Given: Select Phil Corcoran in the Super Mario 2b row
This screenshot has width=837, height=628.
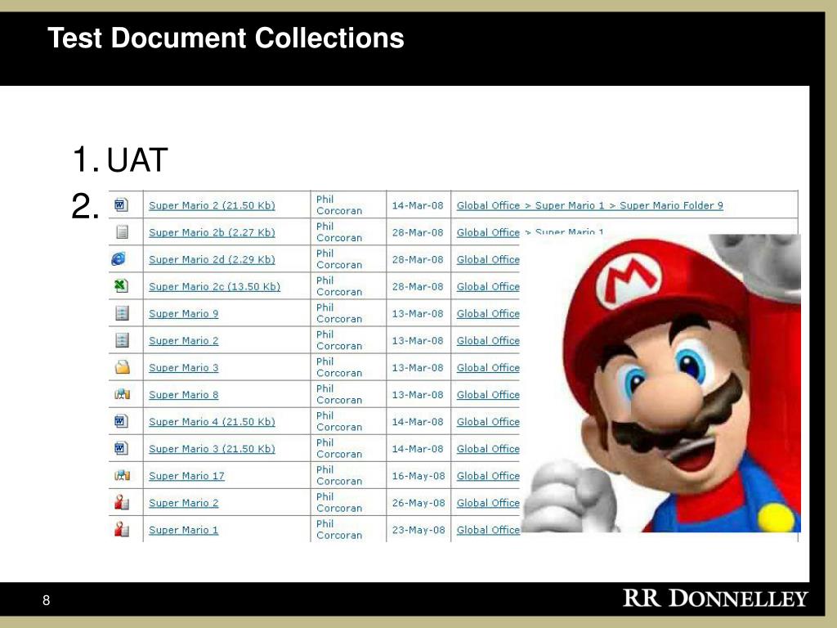Looking at the screenshot, I should click(x=339, y=231).
